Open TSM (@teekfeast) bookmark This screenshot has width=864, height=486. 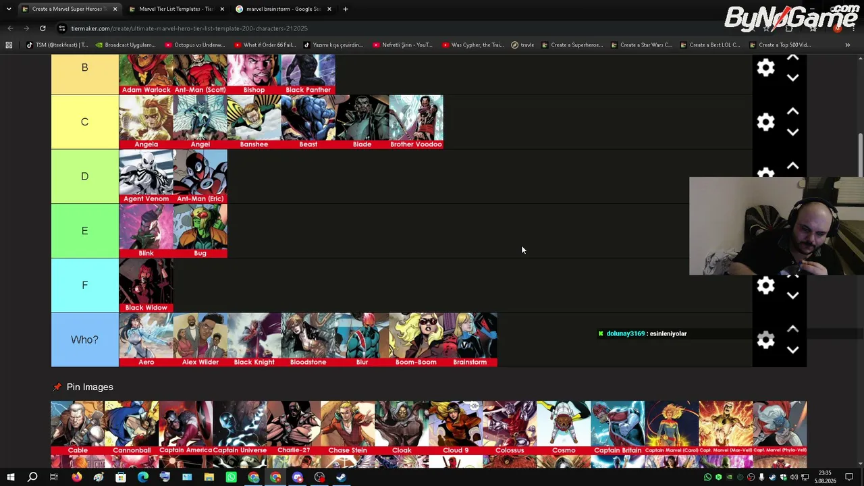(x=57, y=45)
